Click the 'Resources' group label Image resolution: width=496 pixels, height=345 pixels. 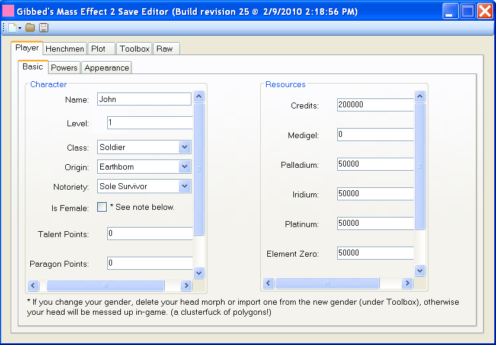click(285, 84)
